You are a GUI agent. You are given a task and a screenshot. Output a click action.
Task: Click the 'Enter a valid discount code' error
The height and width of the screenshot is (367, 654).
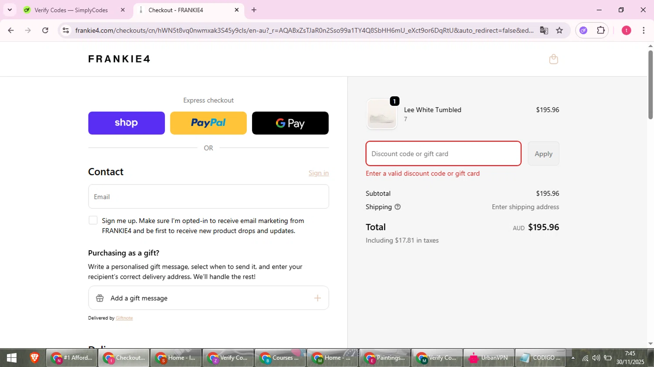tap(422, 173)
